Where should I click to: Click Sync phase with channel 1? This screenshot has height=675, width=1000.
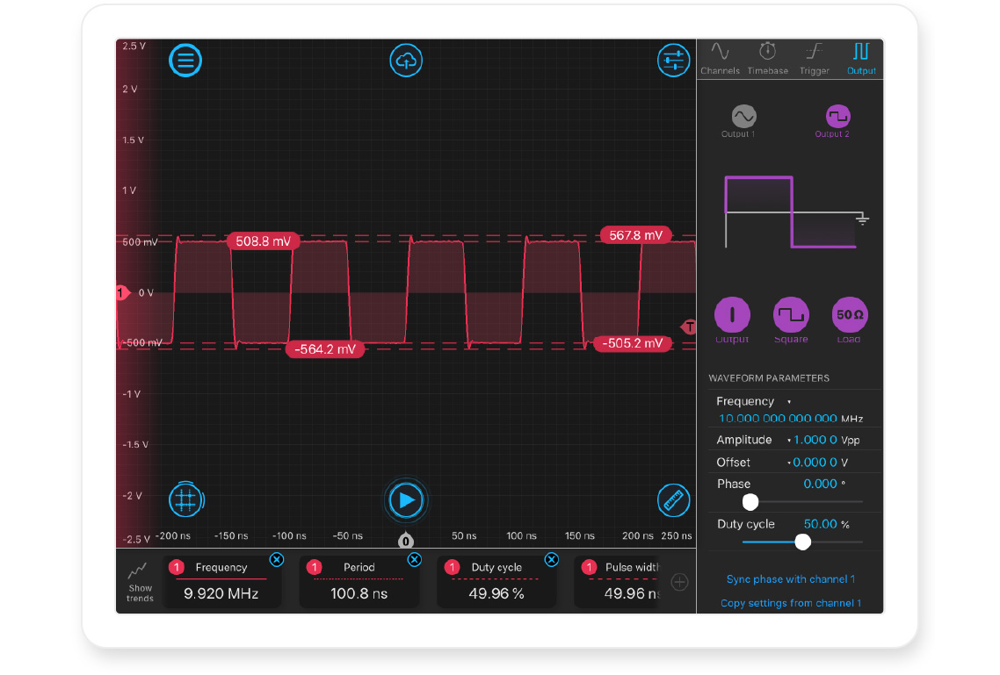790,579
